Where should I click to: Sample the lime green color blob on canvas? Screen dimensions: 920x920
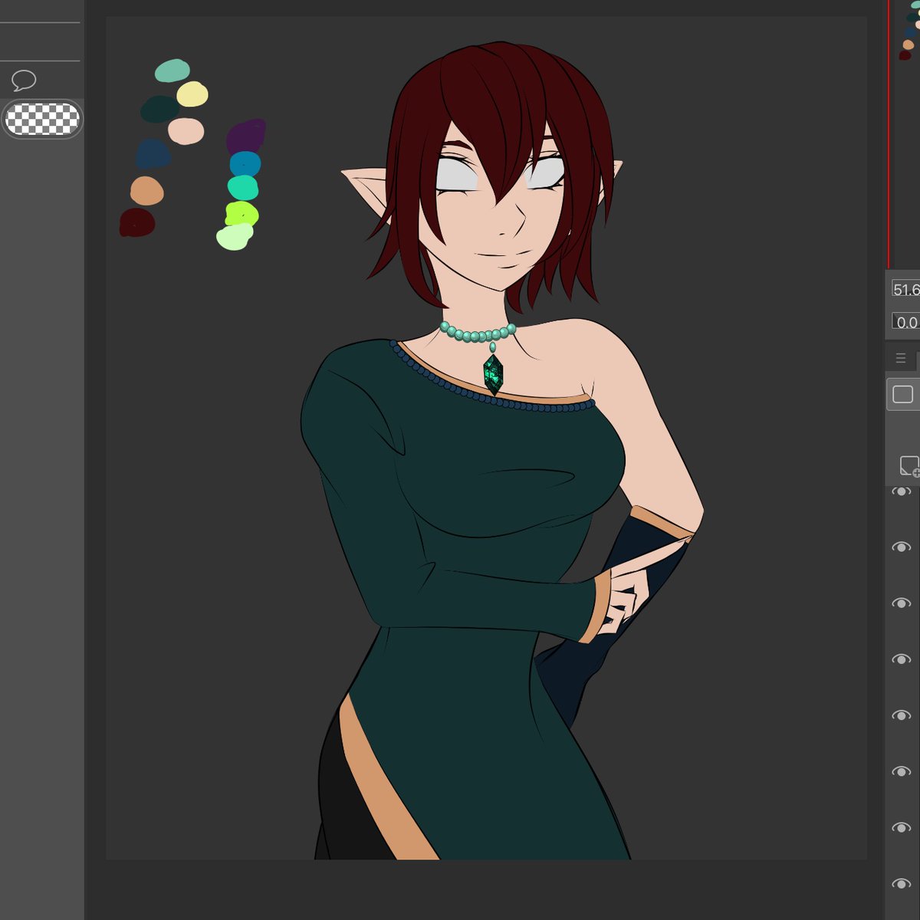(242, 213)
